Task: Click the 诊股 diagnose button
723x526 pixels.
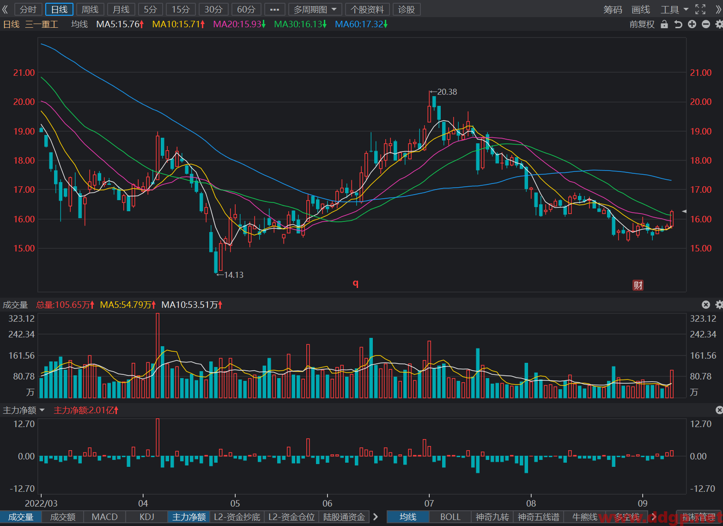Action: tap(407, 9)
